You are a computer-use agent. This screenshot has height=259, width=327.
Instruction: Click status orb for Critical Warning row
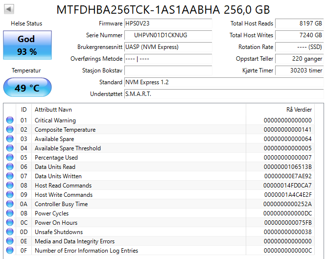10,120
